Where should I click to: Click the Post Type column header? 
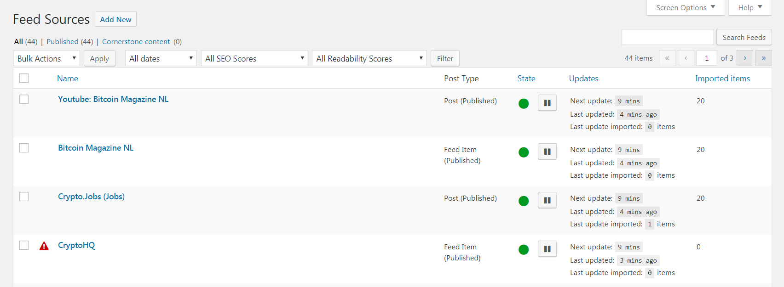[461, 79]
